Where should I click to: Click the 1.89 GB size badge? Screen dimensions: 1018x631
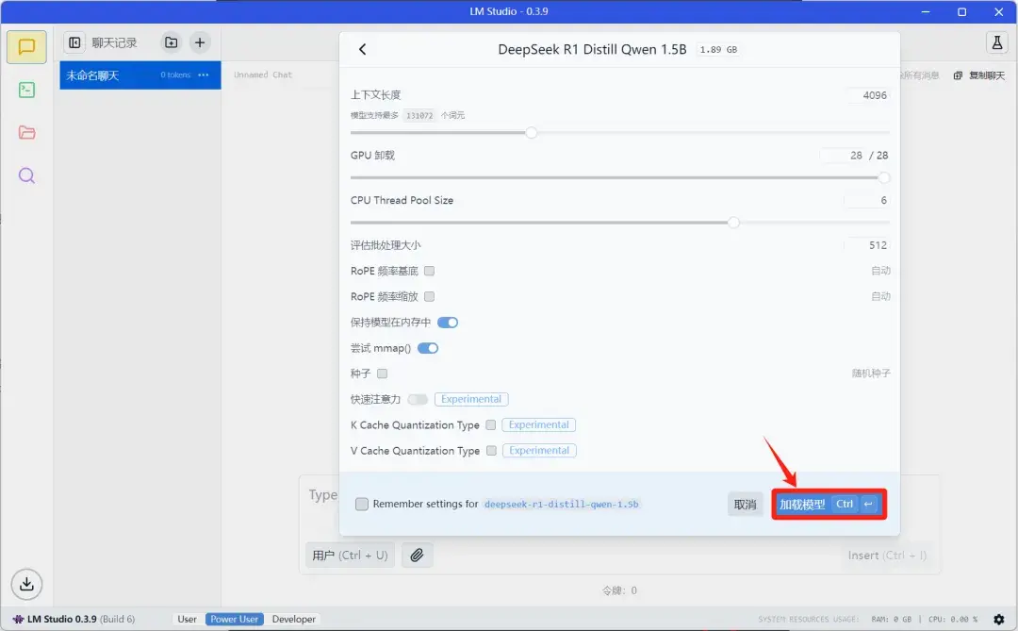tap(718, 49)
